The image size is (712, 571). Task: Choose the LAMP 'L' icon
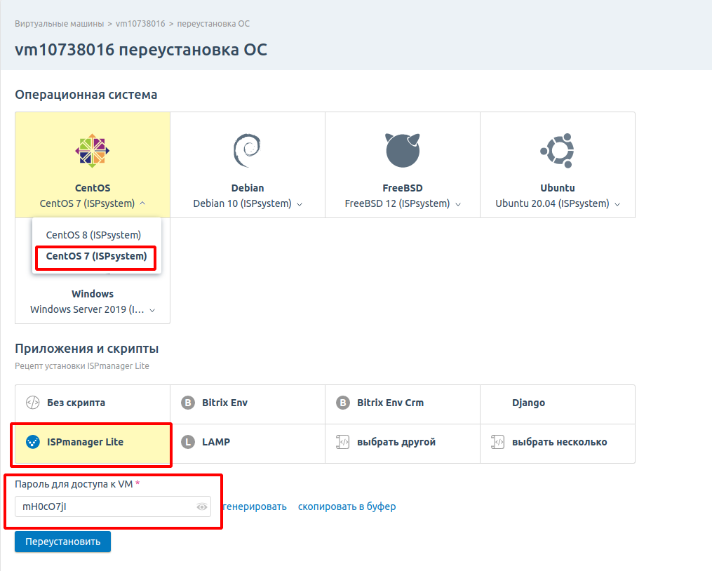coord(187,442)
